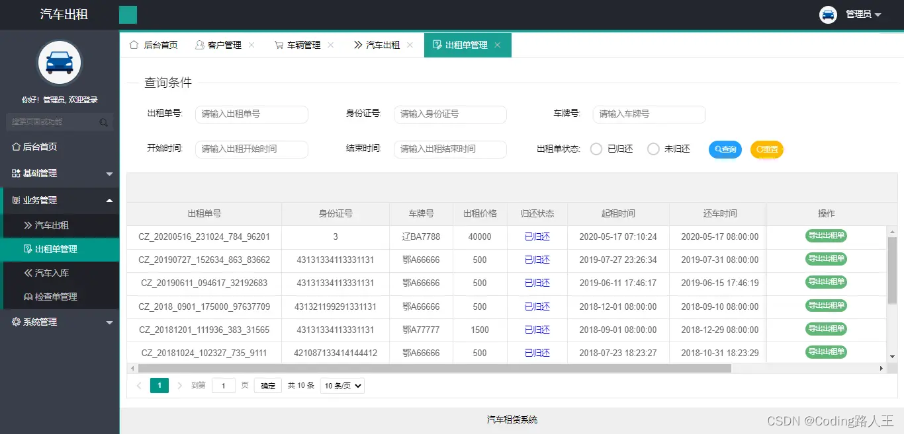904x434 pixels.
Task: Open 检查单管理 in the sidebar
Action: click(60, 297)
